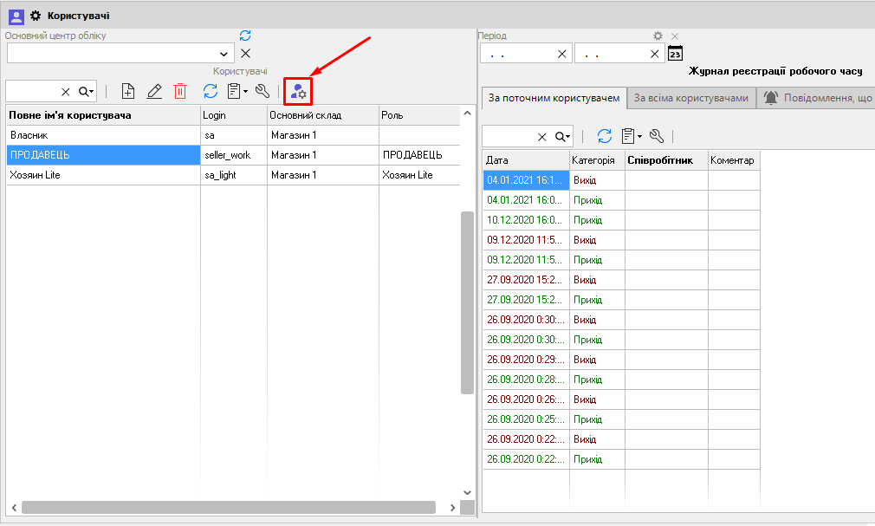Sort by the 'Login' column header
Viewport: 875px width, 526px height.
232,115
